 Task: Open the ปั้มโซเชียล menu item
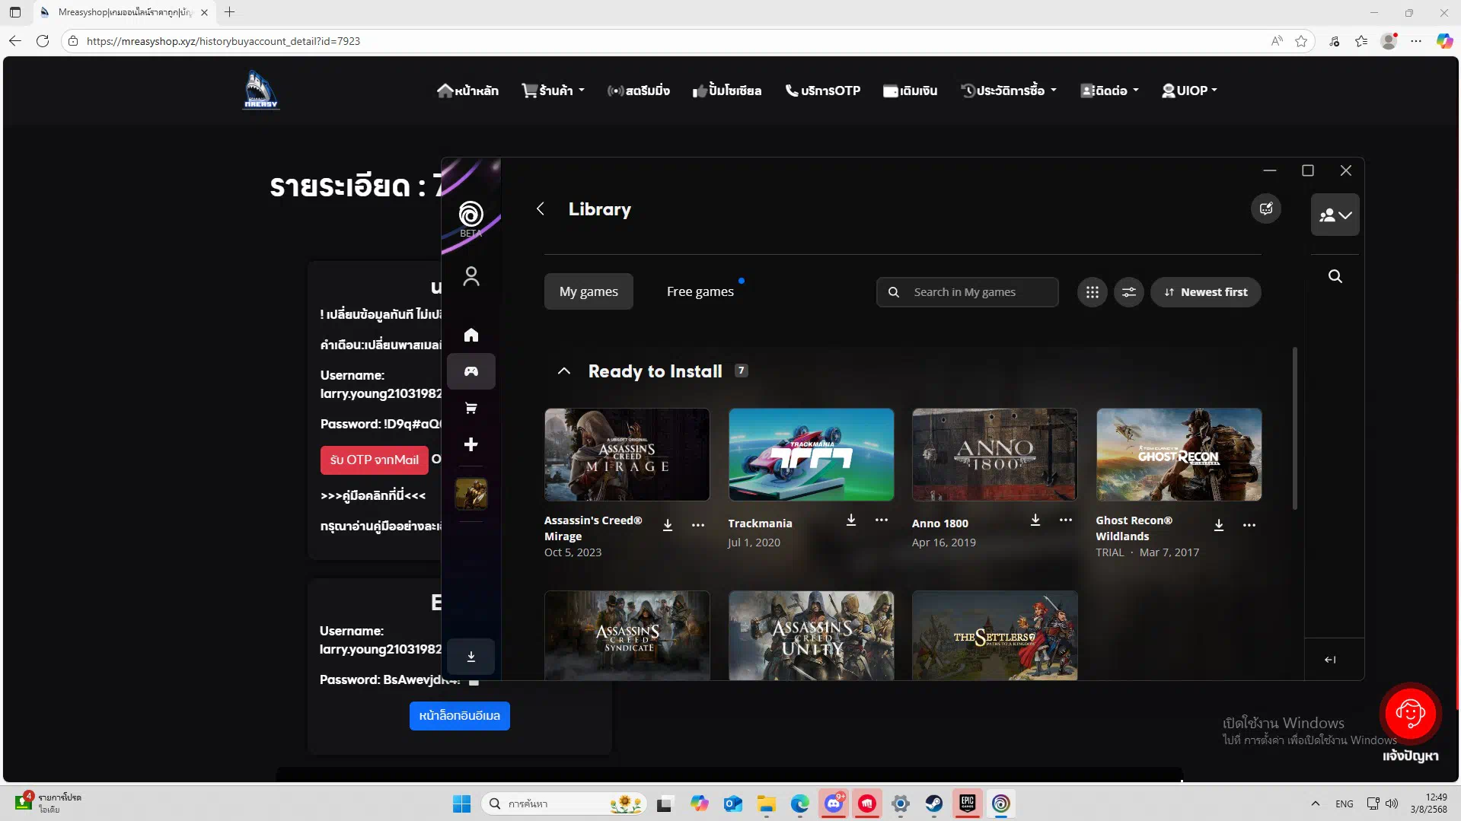point(727,91)
